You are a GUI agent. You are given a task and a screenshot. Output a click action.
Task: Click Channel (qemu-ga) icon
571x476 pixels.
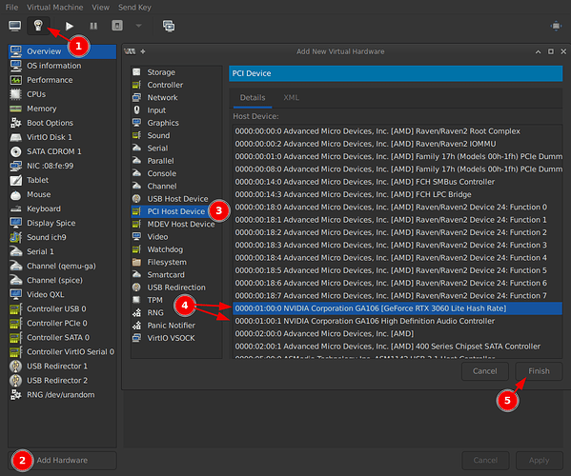click(x=15, y=266)
